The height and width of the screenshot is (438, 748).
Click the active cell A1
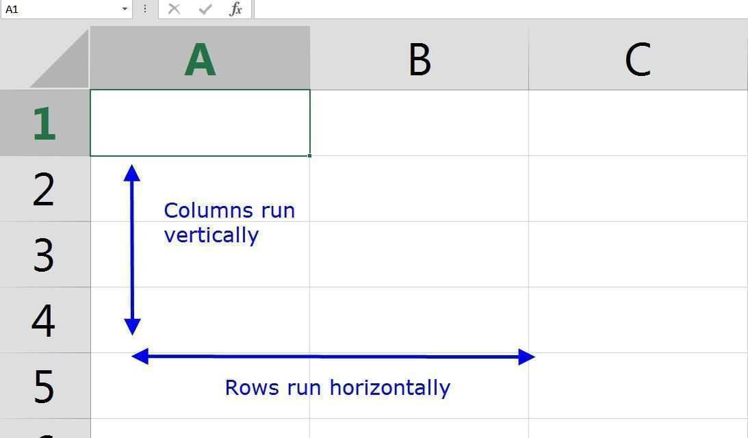[x=200, y=123]
